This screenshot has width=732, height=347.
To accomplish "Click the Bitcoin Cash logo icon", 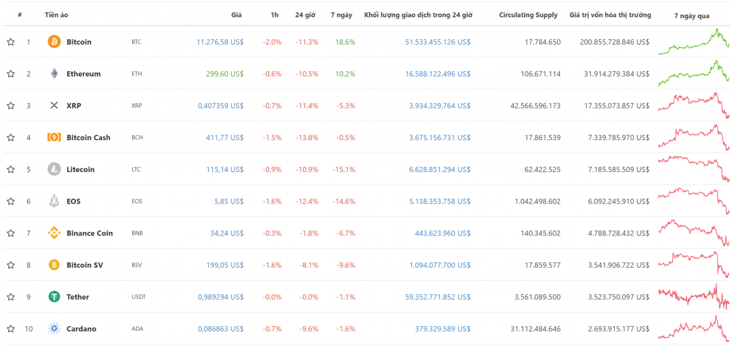I will [54, 137].
